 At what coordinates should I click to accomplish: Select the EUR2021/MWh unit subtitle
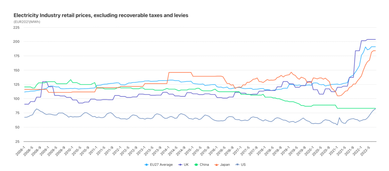[27, 22]
